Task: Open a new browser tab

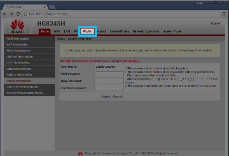Action: pos(52,7)
